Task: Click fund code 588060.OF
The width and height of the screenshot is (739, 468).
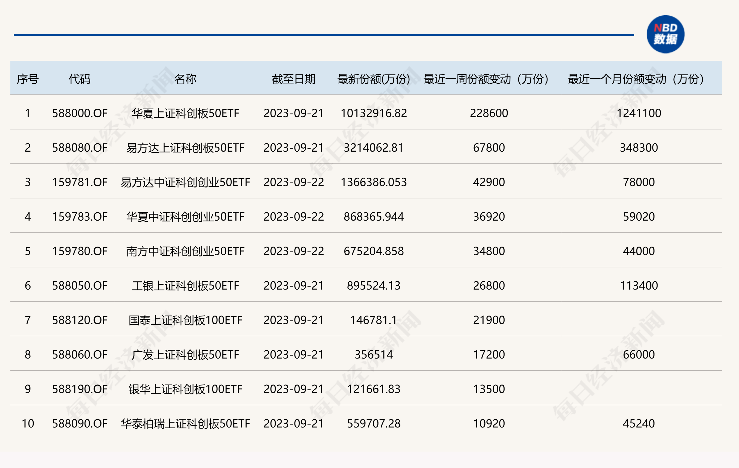Action: click(x=80, y=355)
